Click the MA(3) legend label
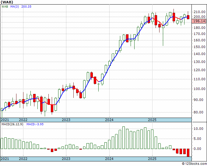Image resolution: width=207 pixels, height=166 pixels. tap(15, 7)
